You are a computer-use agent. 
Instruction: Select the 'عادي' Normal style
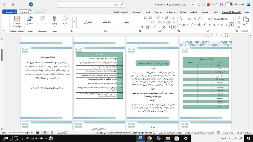click(x=126, y=22)
